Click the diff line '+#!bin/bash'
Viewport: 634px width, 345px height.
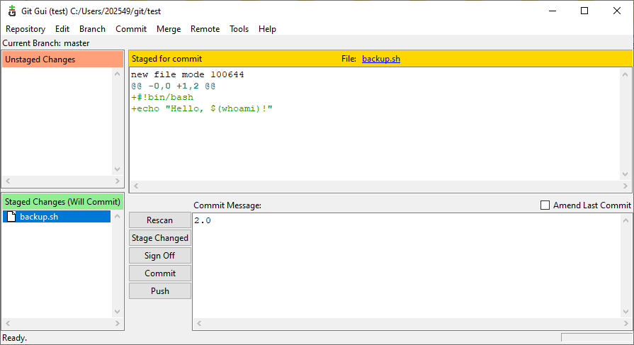point(162,97)
